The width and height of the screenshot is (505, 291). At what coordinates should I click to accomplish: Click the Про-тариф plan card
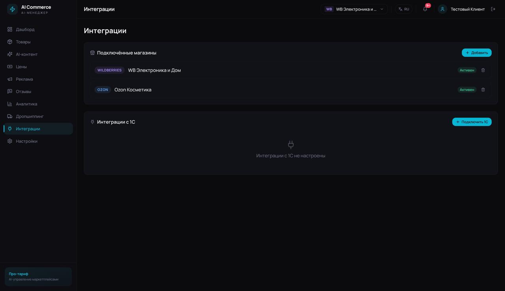[38, 276]
